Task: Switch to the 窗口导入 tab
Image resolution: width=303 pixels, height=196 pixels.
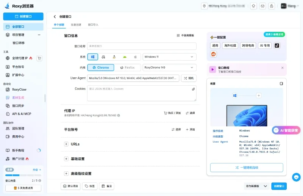Action: 93,25
